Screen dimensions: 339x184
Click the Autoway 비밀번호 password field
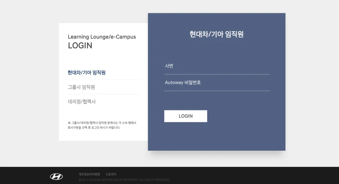click(x=217, y=83)
